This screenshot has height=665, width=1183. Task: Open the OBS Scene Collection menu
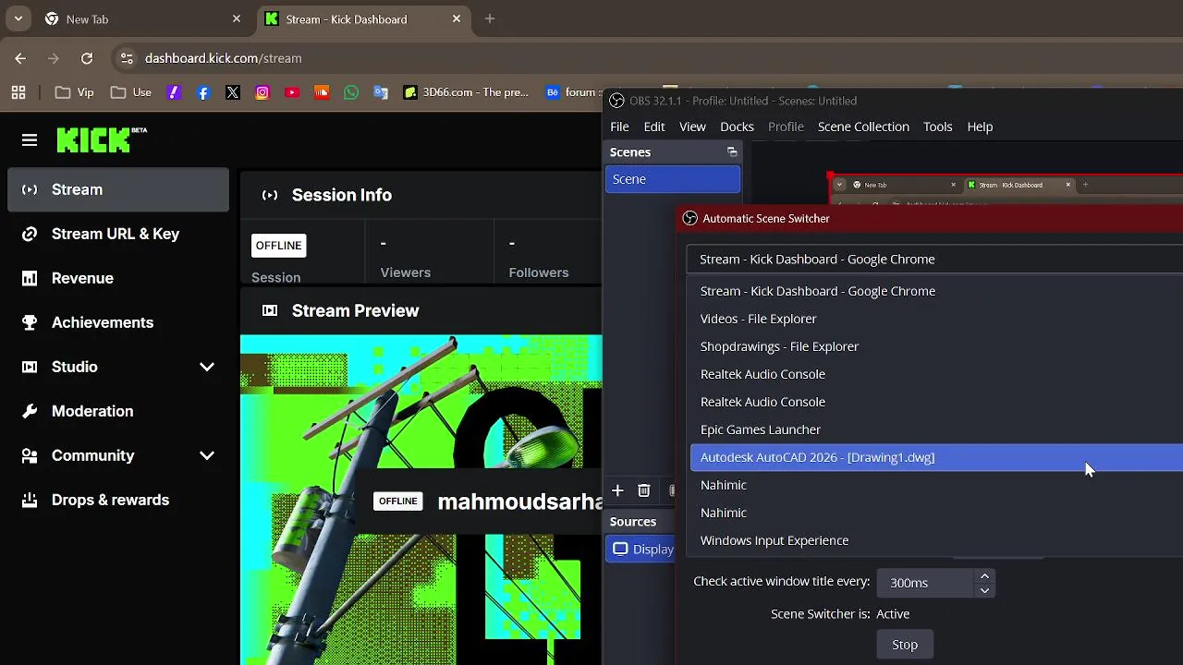[x=863, y=127]
